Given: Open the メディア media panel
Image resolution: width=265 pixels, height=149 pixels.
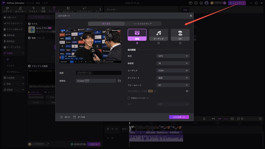Looking at the screenshot, I should (x=7, y=10).
